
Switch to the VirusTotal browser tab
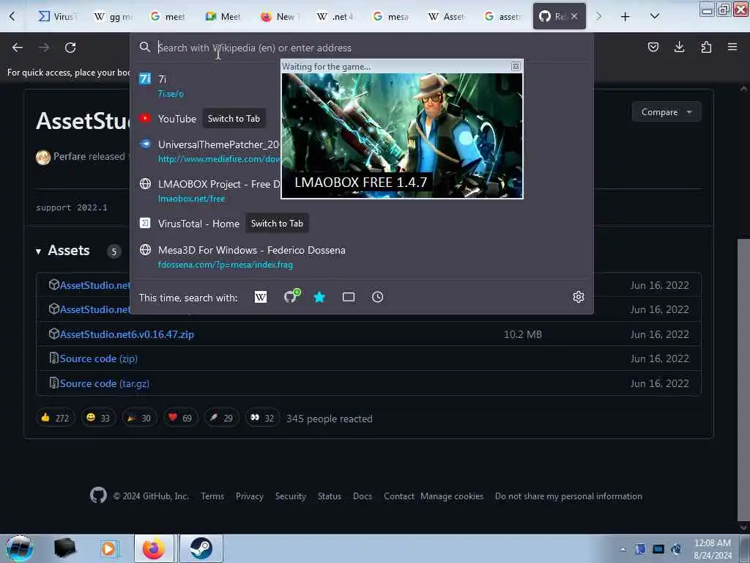pos(56,17)
